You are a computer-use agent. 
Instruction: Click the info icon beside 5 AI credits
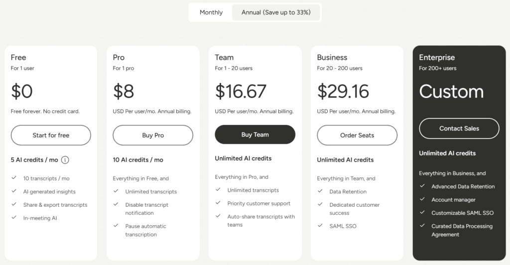(x=65, y=160)
